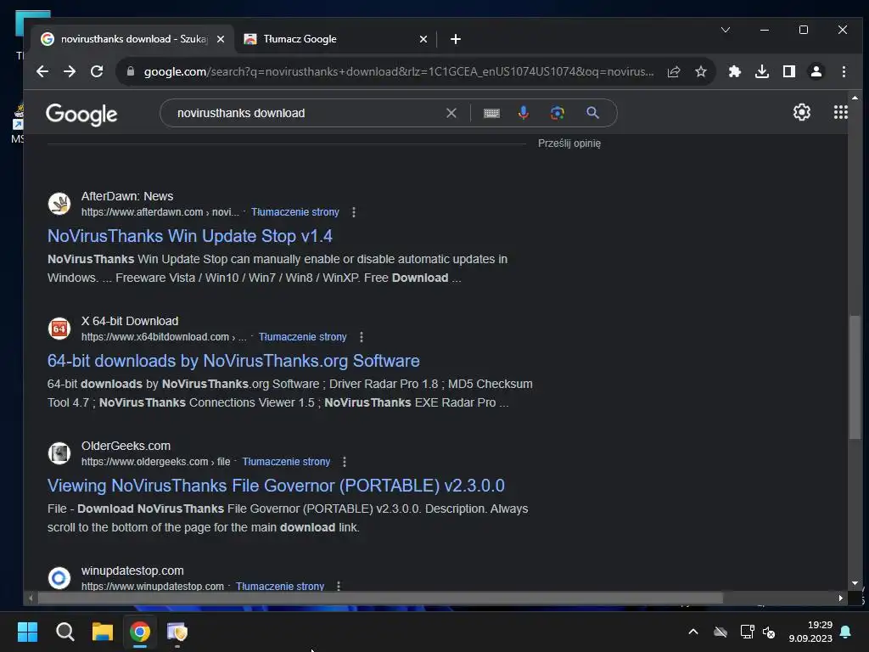The width and height of the screenshot is (869, 652).
Task: Translate AfterDawn page via Tłumaczenie strony
Action: click(294, 212)
